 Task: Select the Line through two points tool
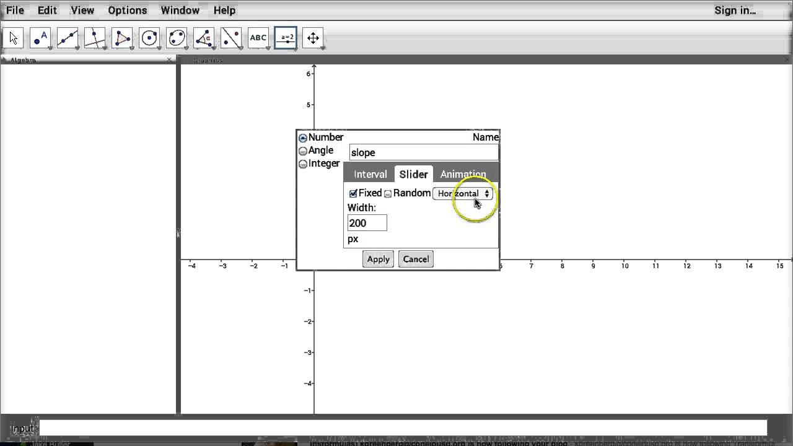(x=68, y=38)
